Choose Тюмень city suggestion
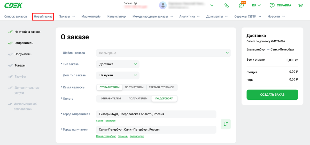Screen dimensions: 310x145 (x=123, y=136)
